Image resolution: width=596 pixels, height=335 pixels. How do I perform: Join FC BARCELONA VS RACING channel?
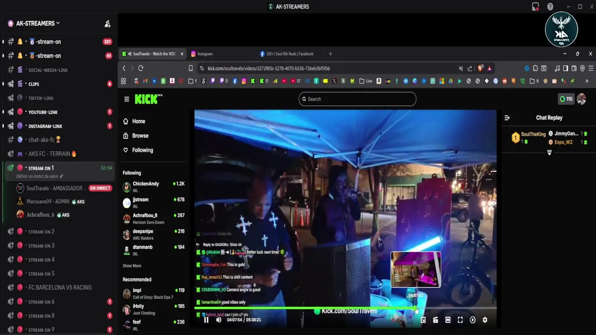pyautogui.click(x=59, y=288)
